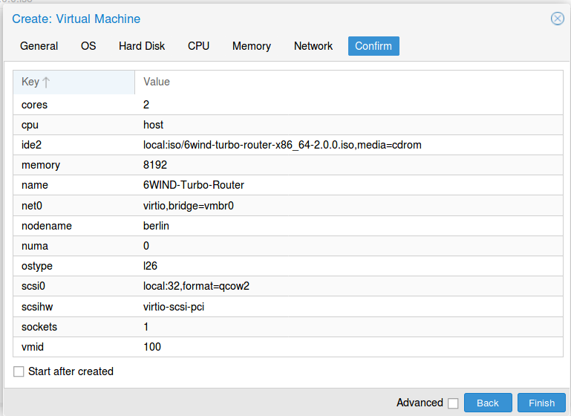Select the Confirm tab
The height and width of the screenshot is (416, 571).
click(373, 46)
